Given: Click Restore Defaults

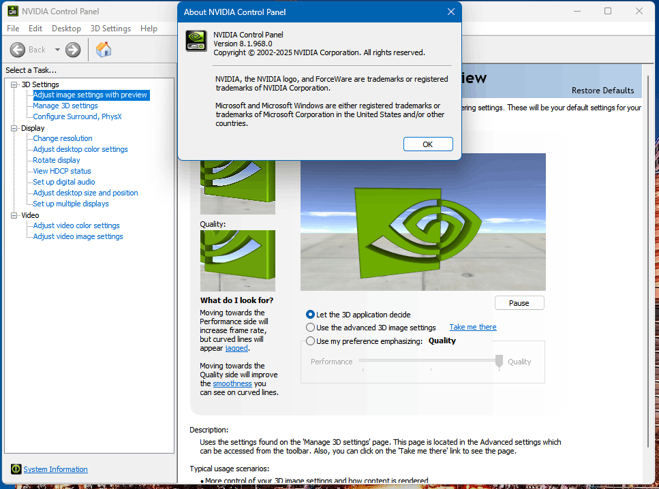Looking at the screenshot, I should (602, 91).
